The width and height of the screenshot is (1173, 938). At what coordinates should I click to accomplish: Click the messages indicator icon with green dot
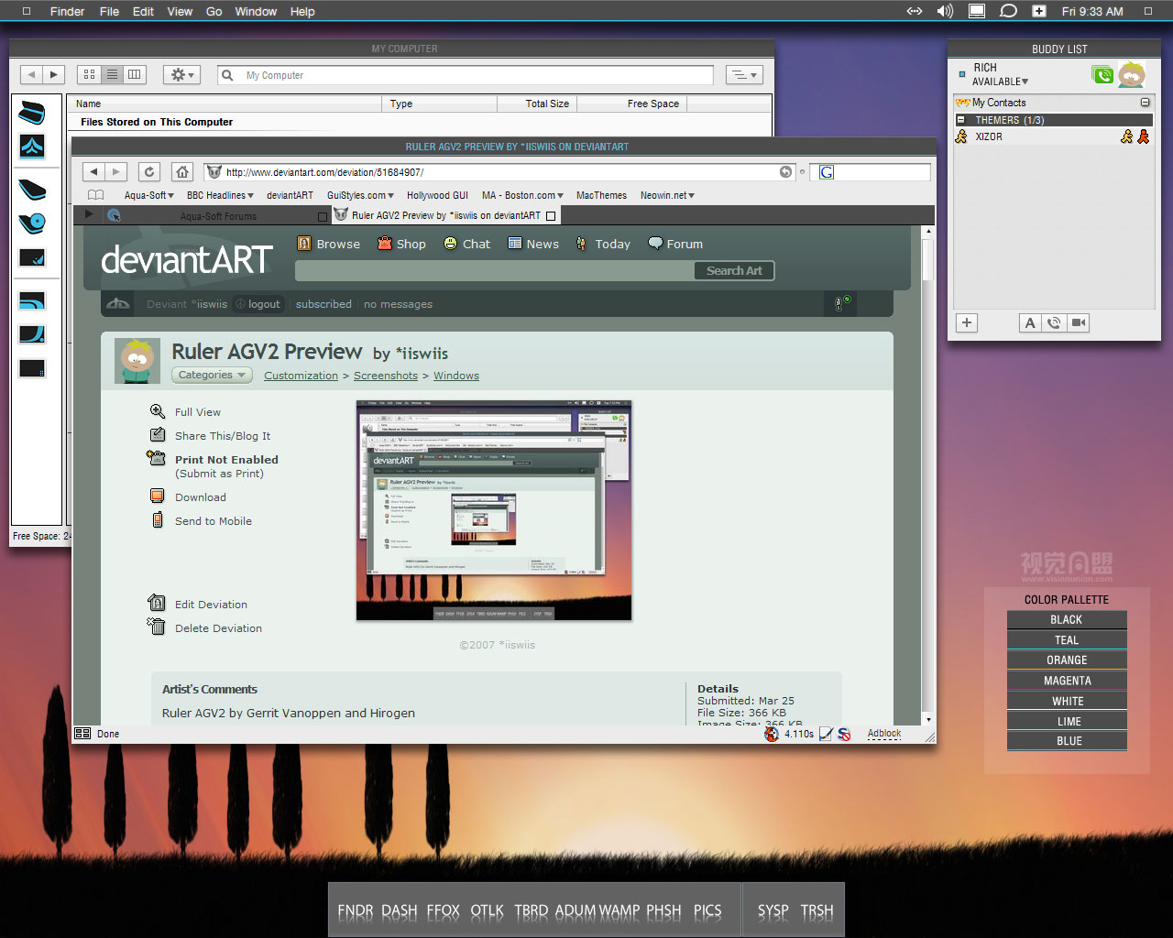(x=840, y=303)
